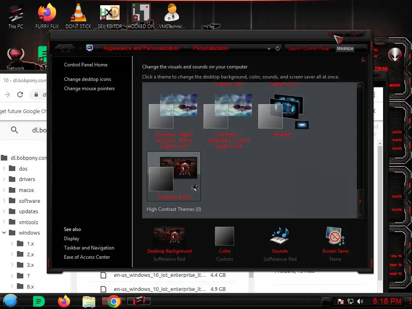The image size is (412, 309).
Task: Select the Premiere Native JumpList White theme
Action: (174, 122)
